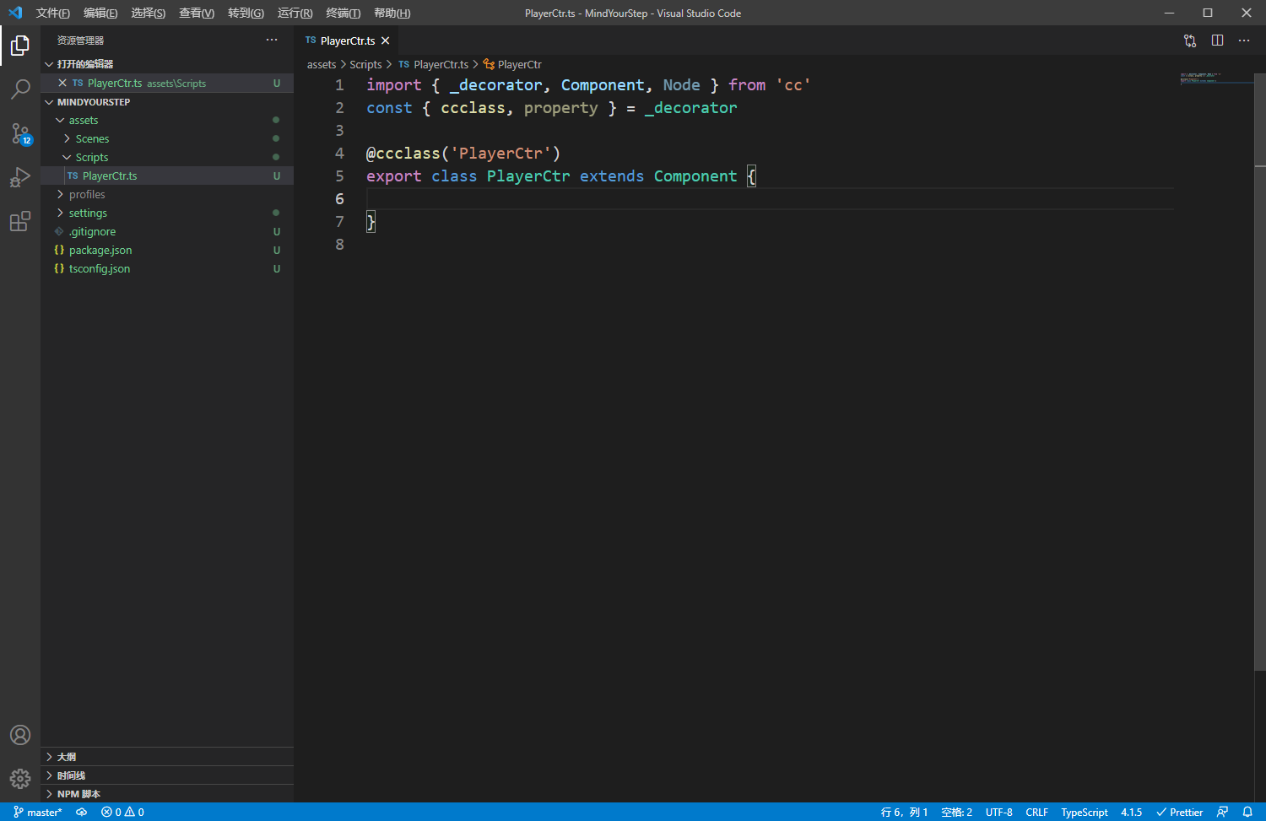Open the Run and Debug view
Viewport: 1266px width, 821px height.
coord(20,177)
